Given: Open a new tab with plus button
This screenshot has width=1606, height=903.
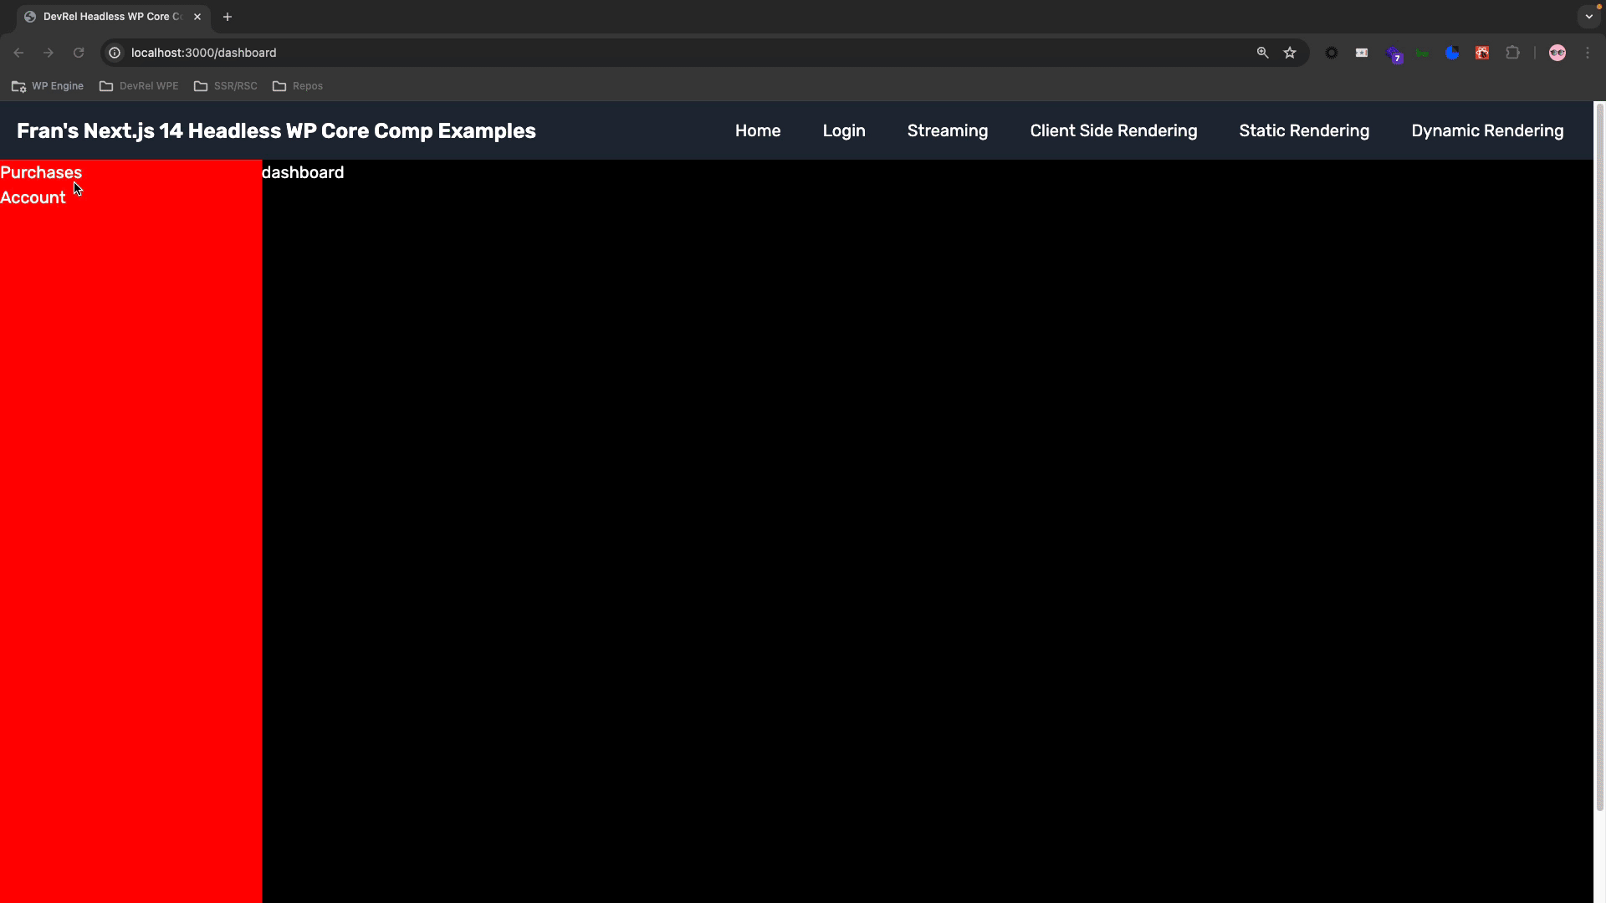Looking at the screenshot, I should tap(227, 17).
